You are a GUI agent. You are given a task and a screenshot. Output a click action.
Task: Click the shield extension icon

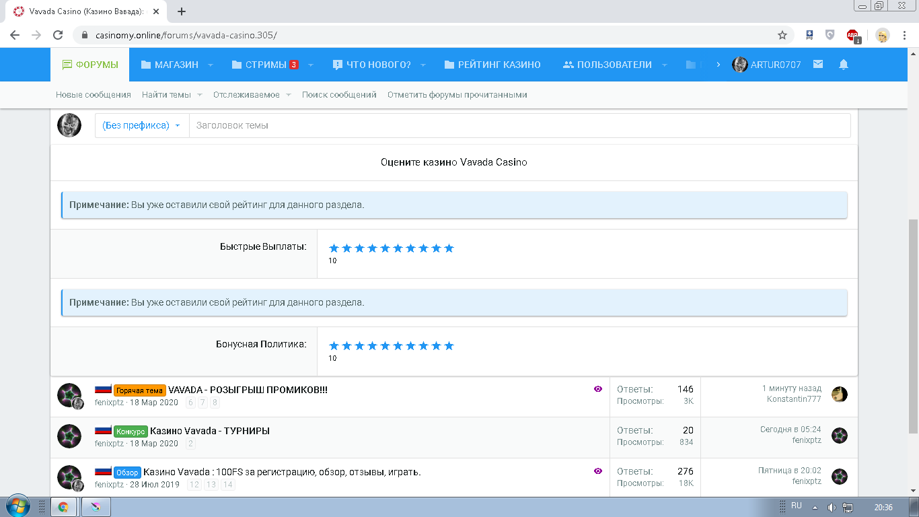click(830, 35)
